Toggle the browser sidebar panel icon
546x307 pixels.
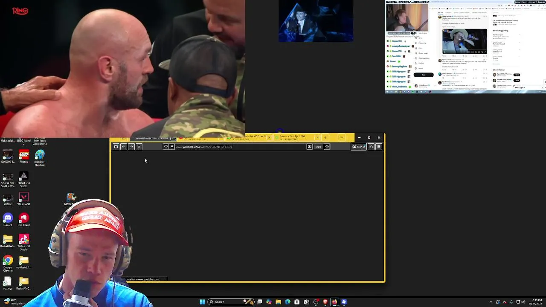point(116,147)
